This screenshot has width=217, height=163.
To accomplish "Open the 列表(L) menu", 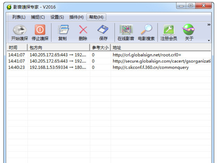I will pos(19,17).
